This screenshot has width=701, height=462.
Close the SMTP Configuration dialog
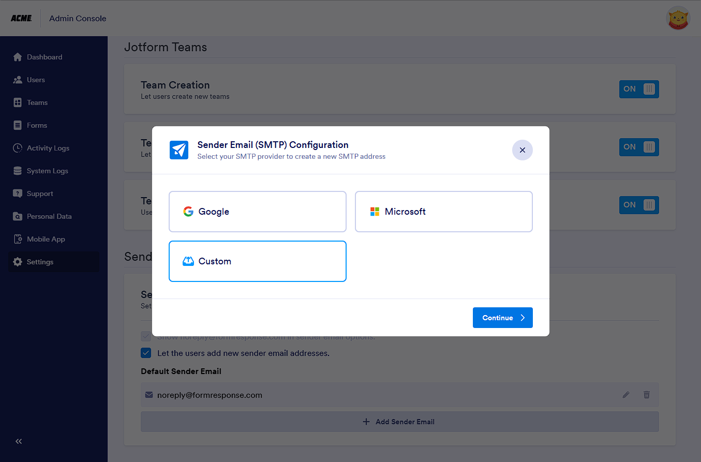pyautogui.click(x=522, y=150)
